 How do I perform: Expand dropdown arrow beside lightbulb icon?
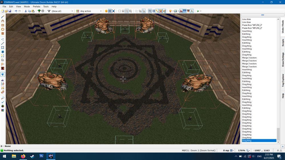pyautogui.click(x=173, y=11)
